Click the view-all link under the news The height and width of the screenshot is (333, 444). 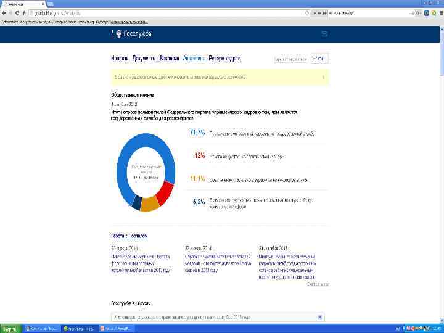(317, 284)
